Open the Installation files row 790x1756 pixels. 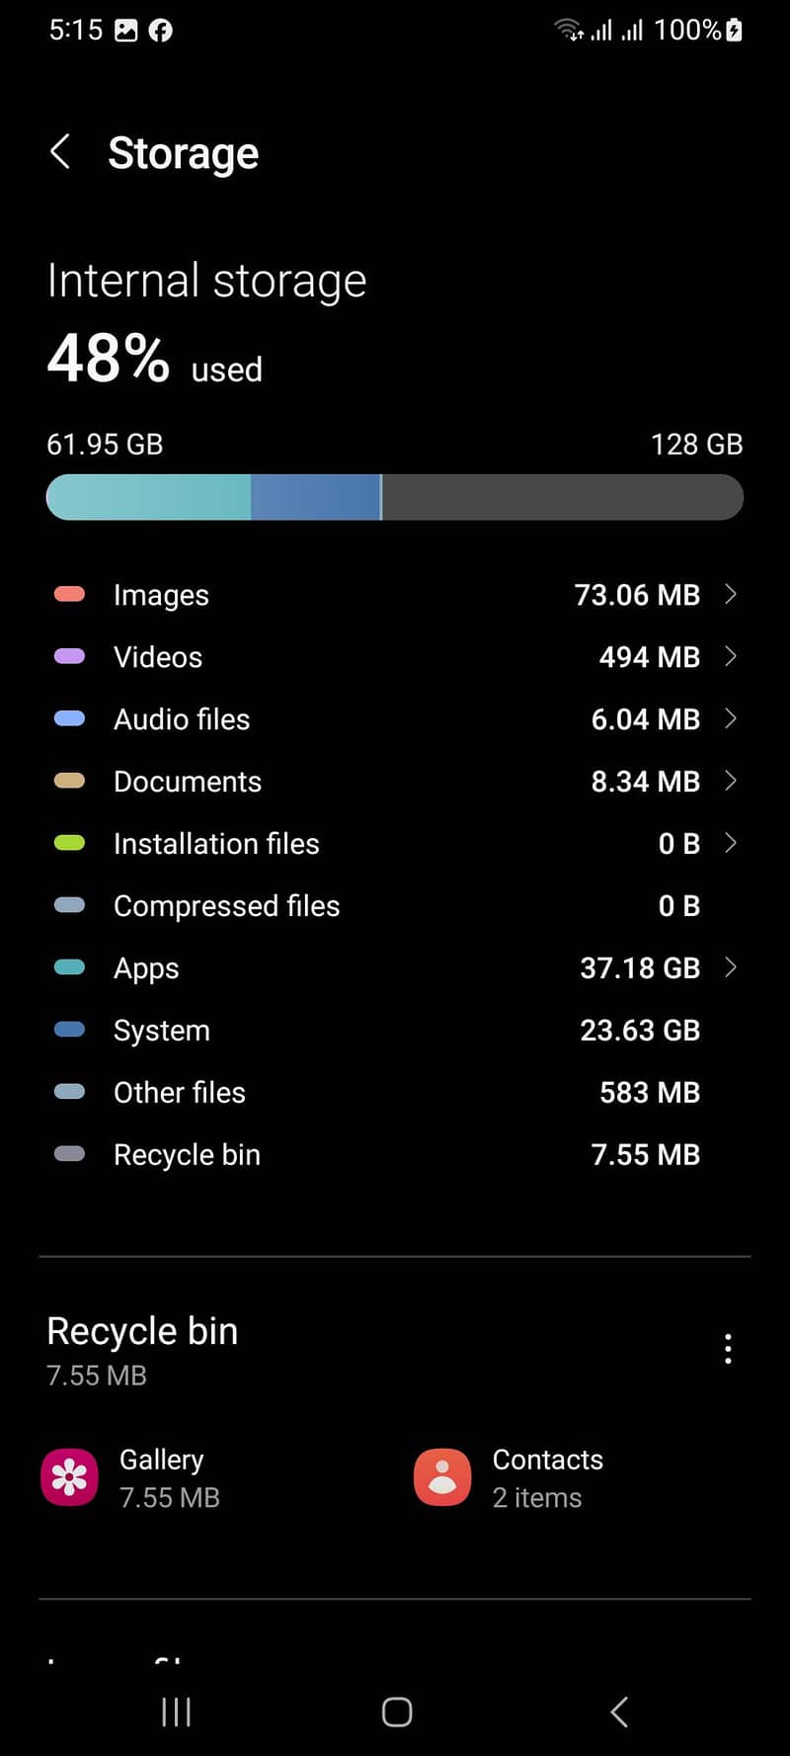(x=395, y=844)
